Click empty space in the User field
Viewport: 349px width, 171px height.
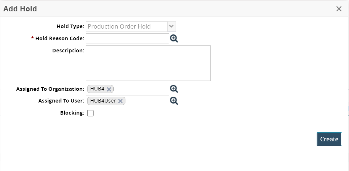[147, 101]
